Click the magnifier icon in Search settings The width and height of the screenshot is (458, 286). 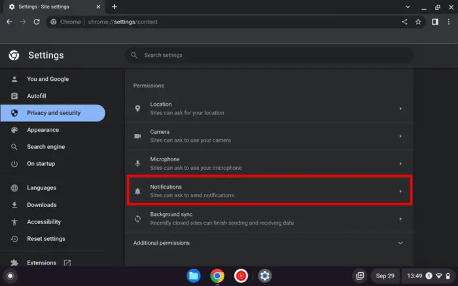[x=134, y=55]
